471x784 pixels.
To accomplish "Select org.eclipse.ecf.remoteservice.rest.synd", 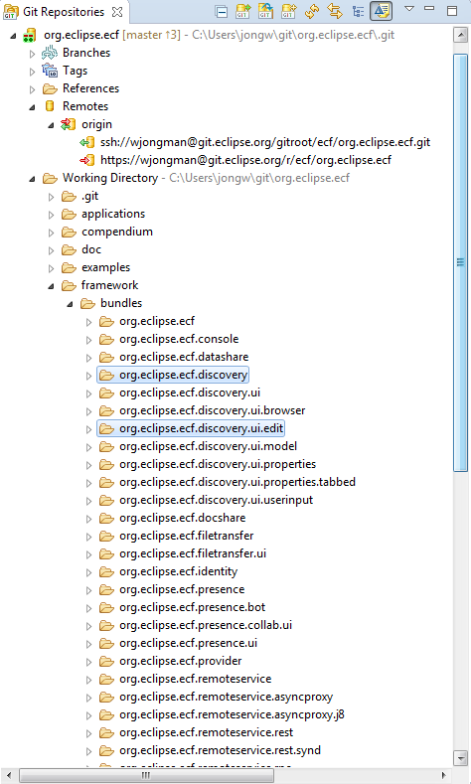I will tap(220, 750).
